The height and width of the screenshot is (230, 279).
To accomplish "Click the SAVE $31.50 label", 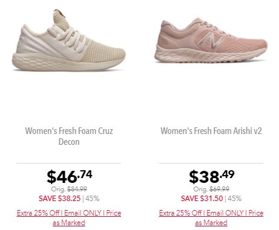I will tap(202, 199).
